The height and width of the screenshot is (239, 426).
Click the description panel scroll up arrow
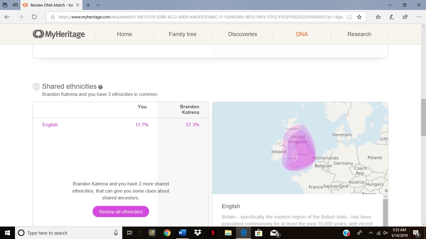pyautogui.click(x=385, y=197)
